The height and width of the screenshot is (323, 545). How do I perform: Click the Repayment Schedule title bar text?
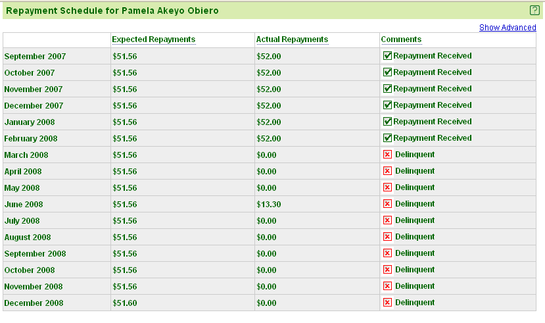pyautogui.click(x=112, y=11)
